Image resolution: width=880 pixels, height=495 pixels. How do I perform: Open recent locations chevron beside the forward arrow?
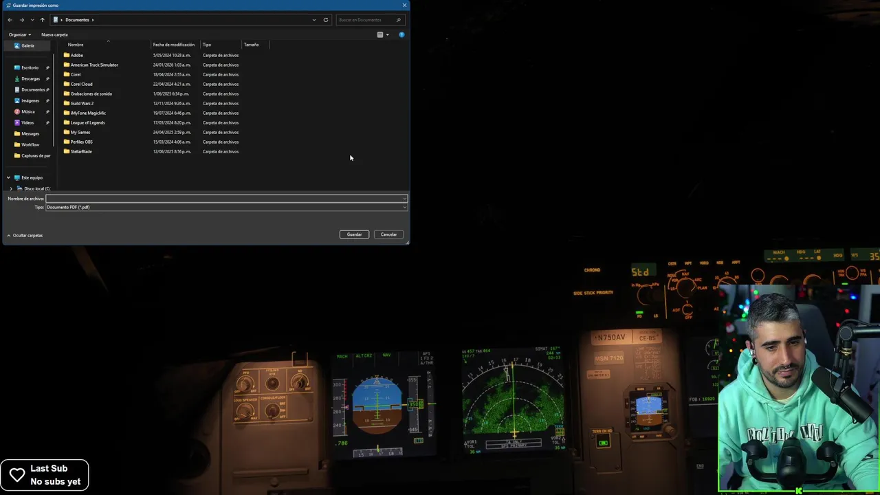tap(32, 20)
